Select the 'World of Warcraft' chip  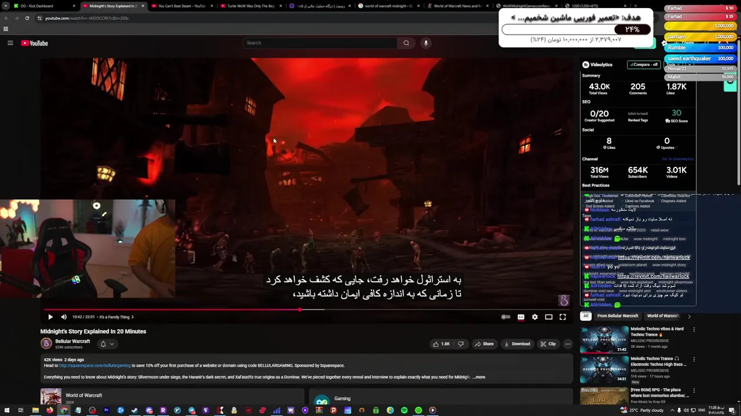663,316
